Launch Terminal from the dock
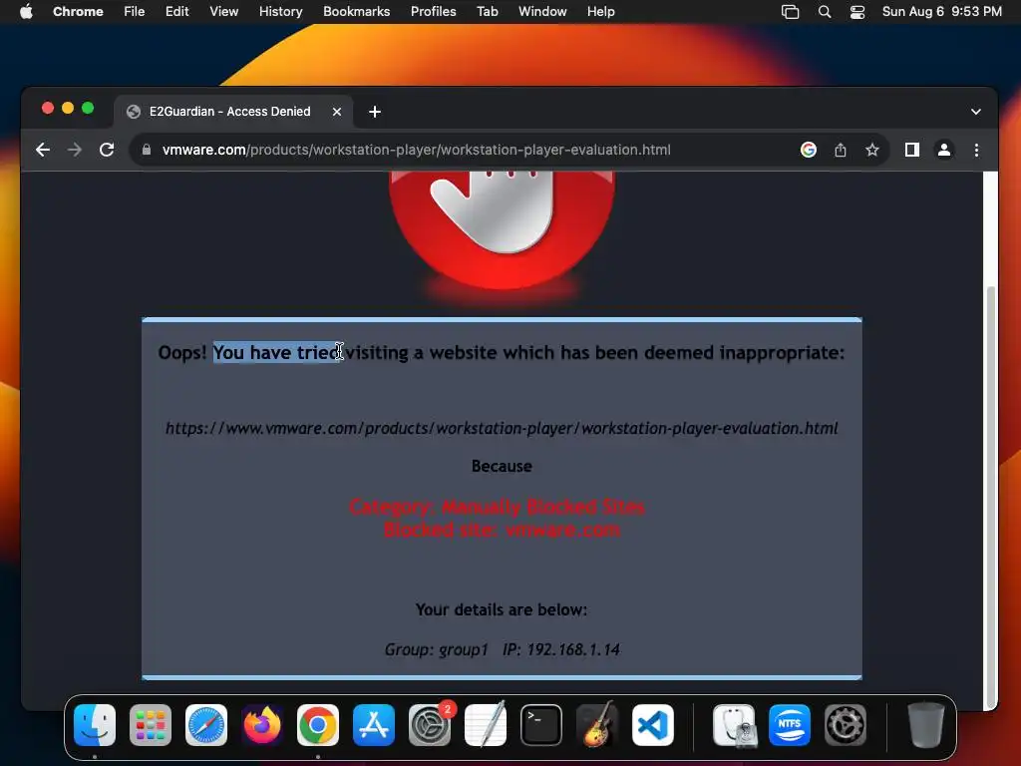This screenshot has height=766, width=1021. click(x=541, y=725)
